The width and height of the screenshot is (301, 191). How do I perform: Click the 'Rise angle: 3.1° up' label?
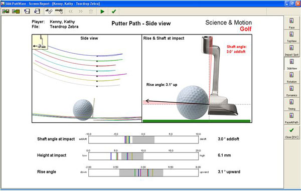162,85
